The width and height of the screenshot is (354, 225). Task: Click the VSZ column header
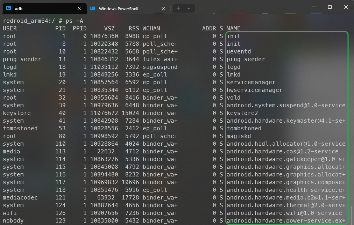(109, 29)
